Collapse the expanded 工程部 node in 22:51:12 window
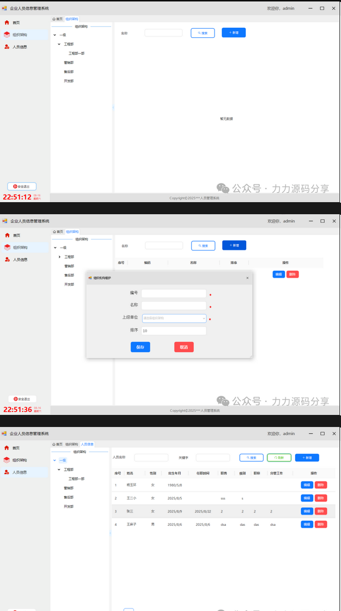 coord(59,44)
